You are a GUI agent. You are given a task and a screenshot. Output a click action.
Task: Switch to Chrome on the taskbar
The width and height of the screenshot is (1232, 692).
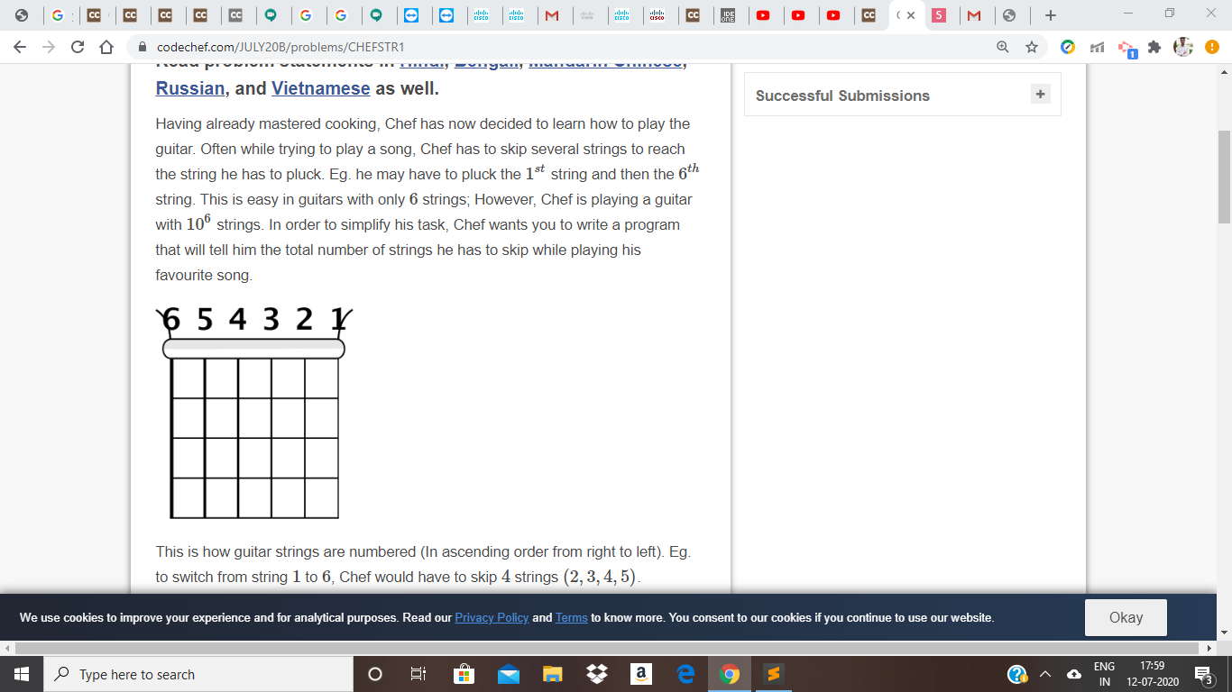click(730, 674)
